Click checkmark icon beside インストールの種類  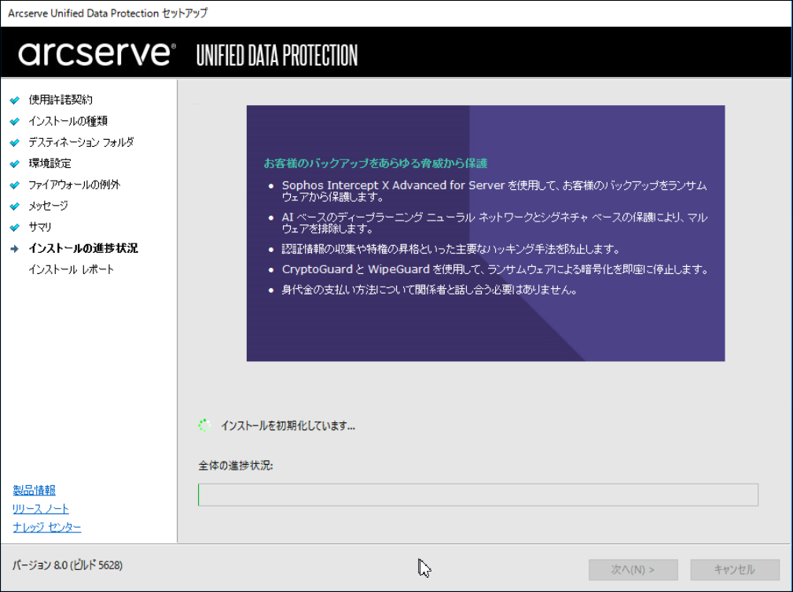pos(15,121)
